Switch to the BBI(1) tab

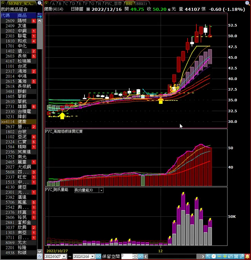pyautogui.click(x=142, y=3)
